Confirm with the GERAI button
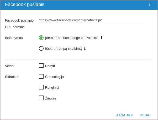This screenshot has height=120, width=158. click(x=145, y=115)
